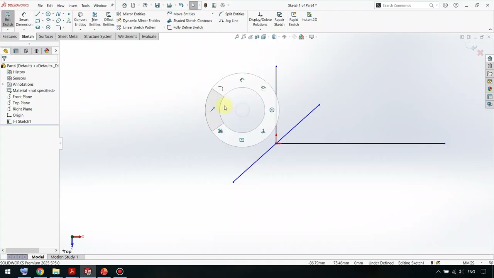494x278 pixels.
Task: Open the Exit Sketch dropdown arrow
Action: [x=8, y=30]
